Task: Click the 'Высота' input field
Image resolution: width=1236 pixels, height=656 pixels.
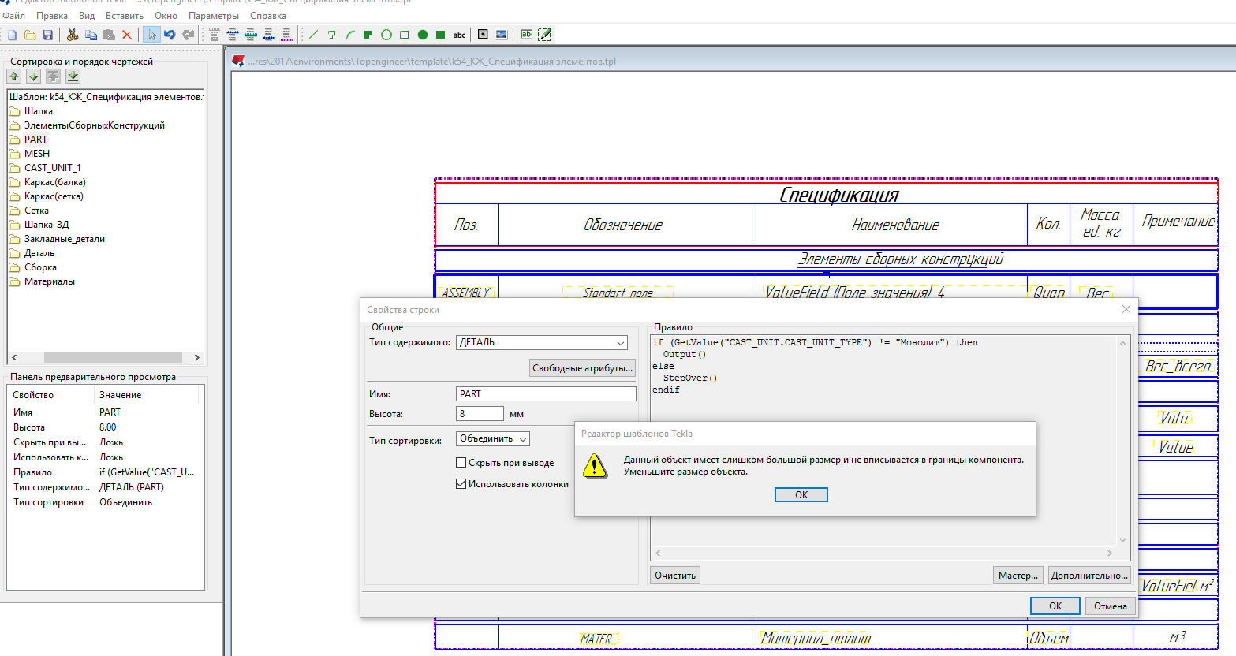Action: pos(480,414)
